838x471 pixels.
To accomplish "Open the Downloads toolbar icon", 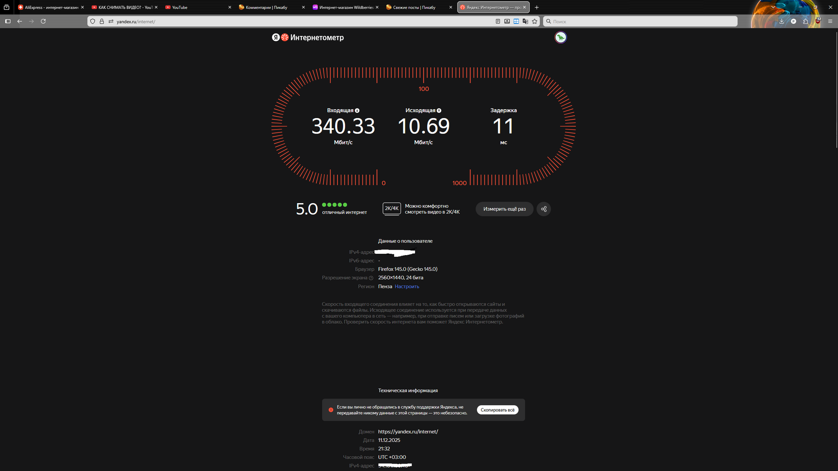I will coord(782,21).
